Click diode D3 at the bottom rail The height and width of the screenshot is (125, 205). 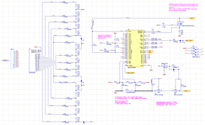[x=84, y=122]
